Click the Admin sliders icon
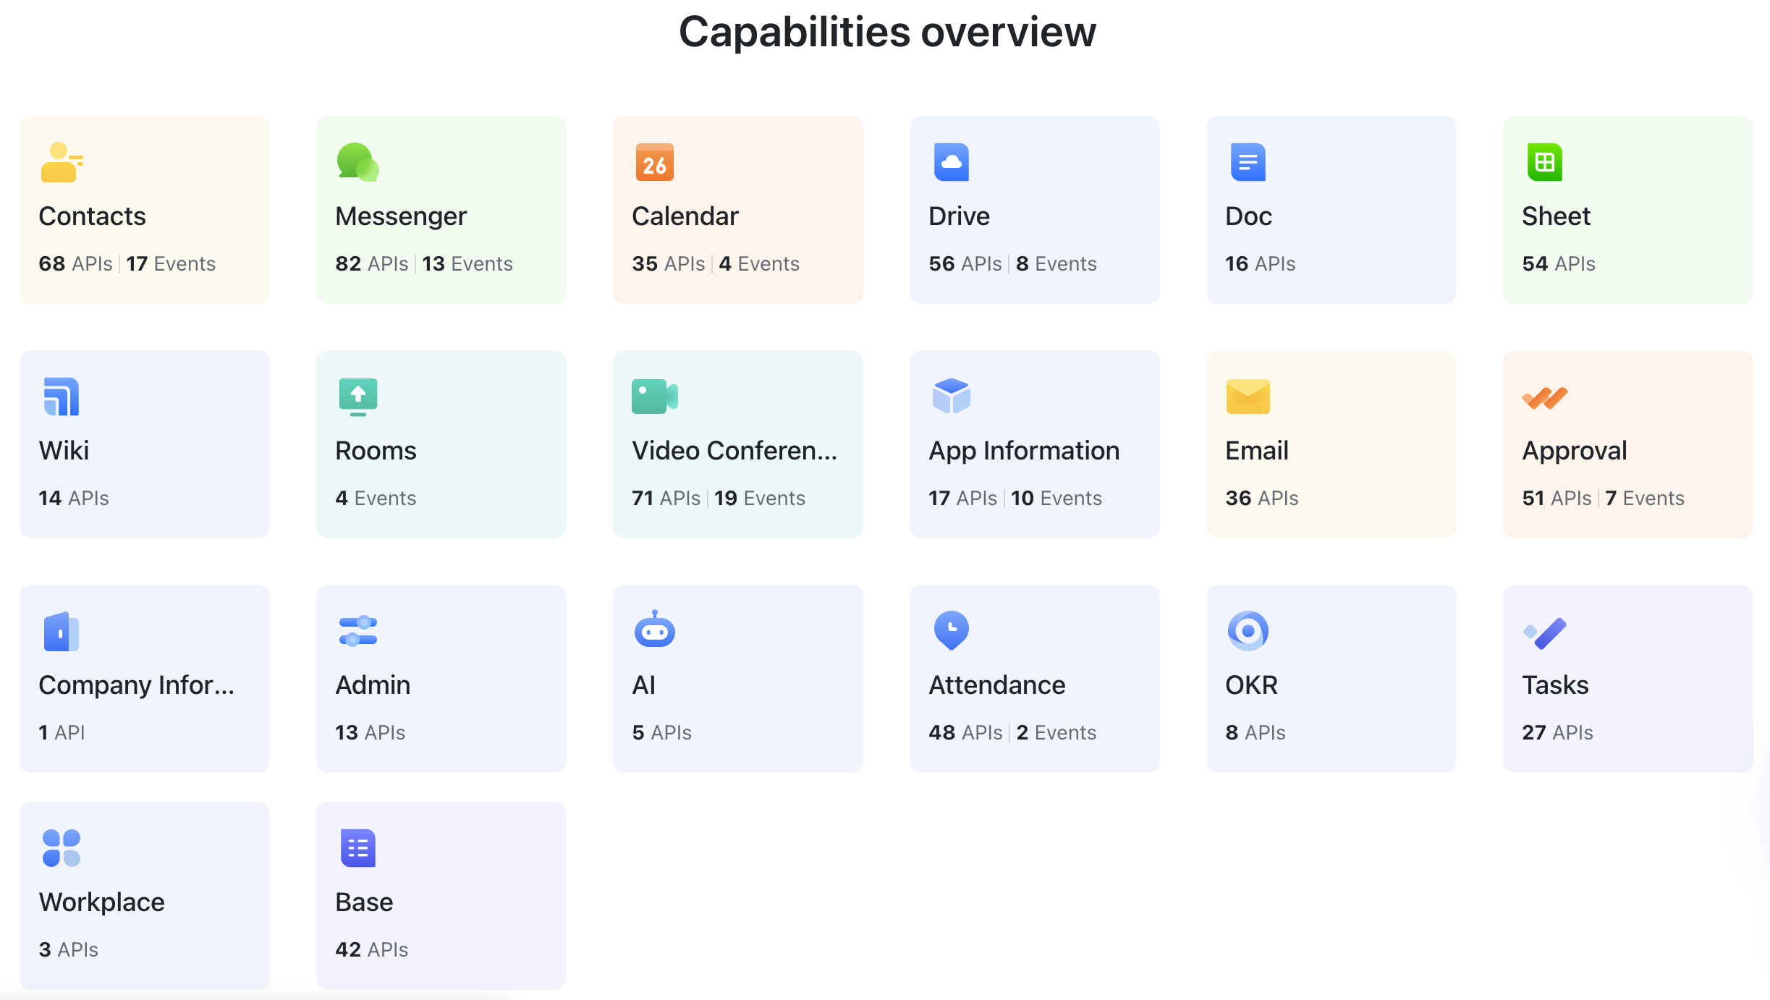 [357, 631]
